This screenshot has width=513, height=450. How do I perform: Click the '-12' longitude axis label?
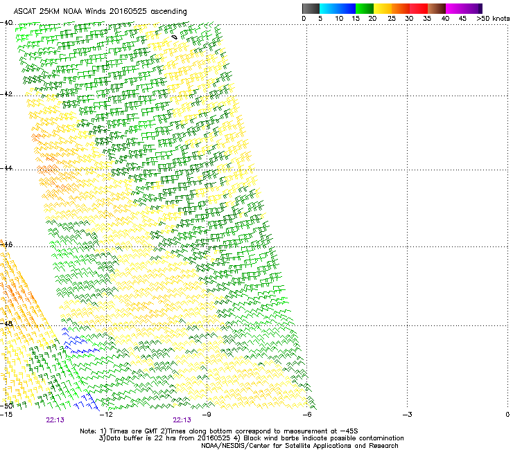[x=106, y=415]
